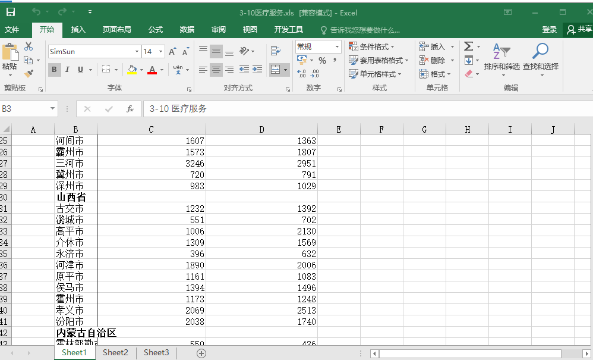
Task: Toggle Underline formatting button
Action: [x=80, y=70]
